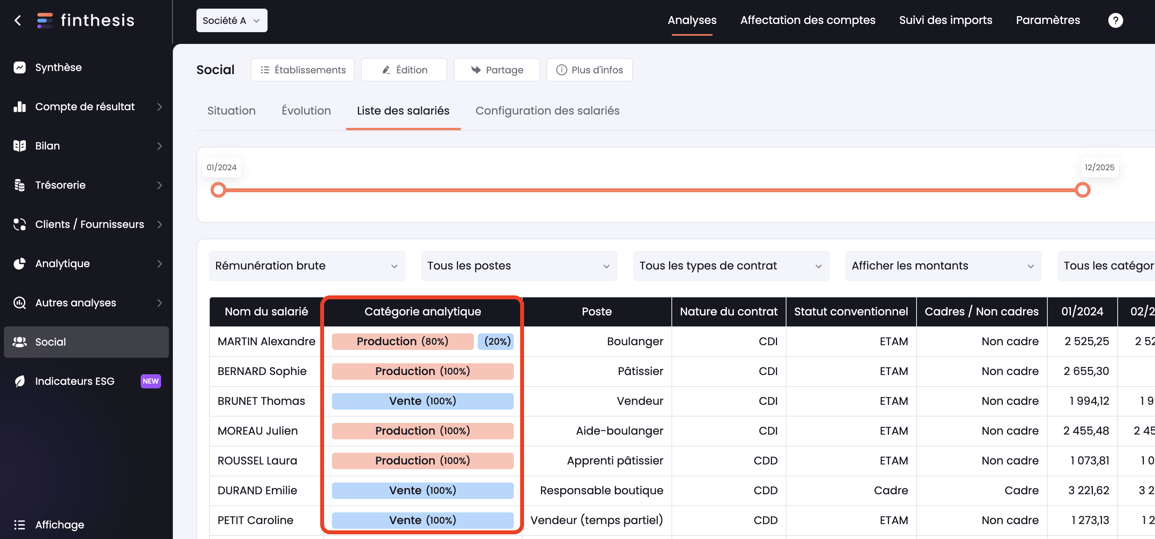1155x539 pixels.
Task: Expand the Compte de résultat chevron
Action: pos(159,107)
